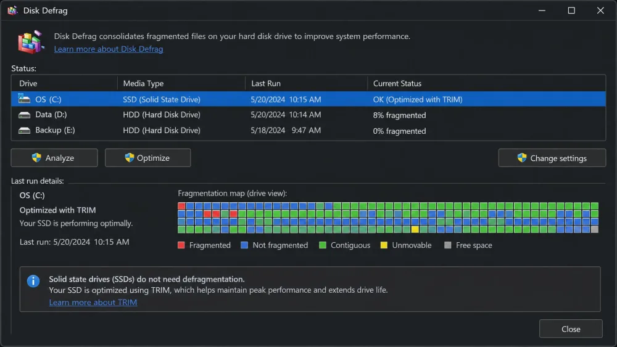Click the Contiguous legend label
This screenshot has width=617, height=347.
point(350,245)
